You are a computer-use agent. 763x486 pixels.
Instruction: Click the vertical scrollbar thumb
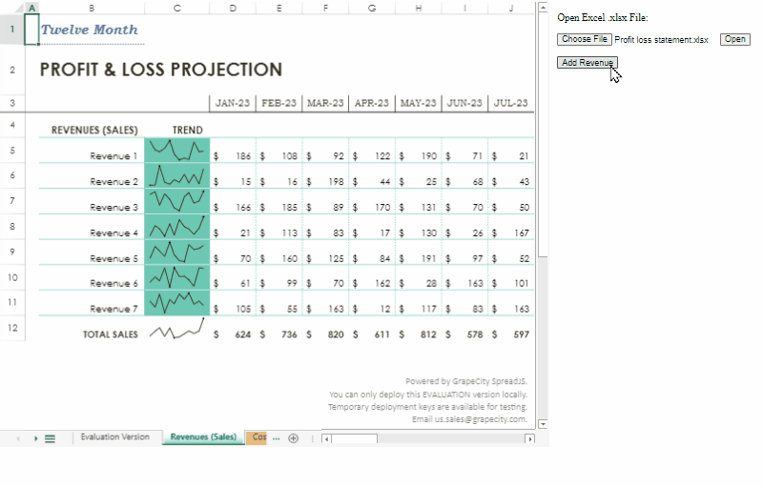pos(543,133)
